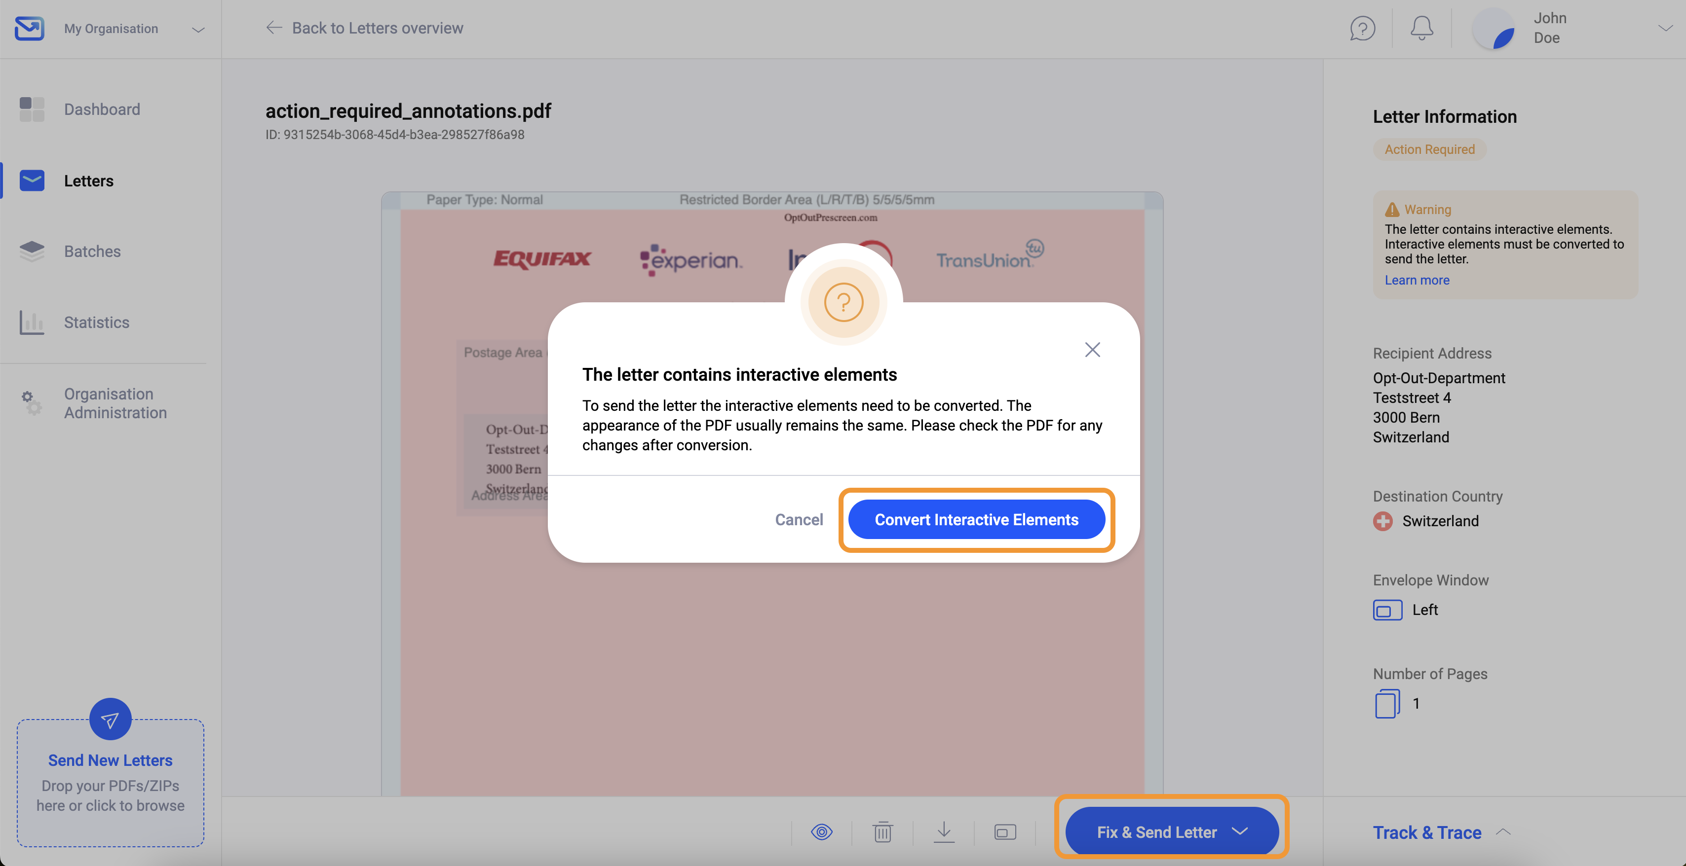
Task: Click Convert Interactive Elements
Action: 976,519
